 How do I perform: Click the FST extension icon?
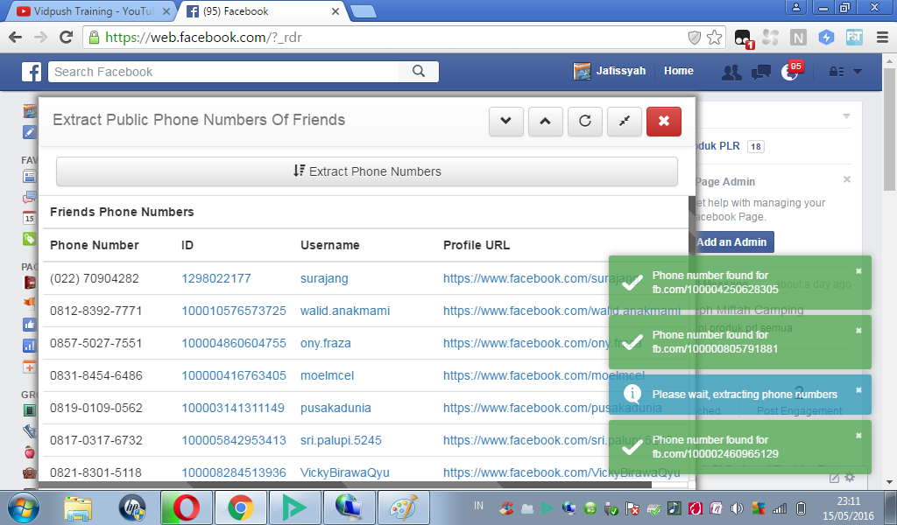854,38
